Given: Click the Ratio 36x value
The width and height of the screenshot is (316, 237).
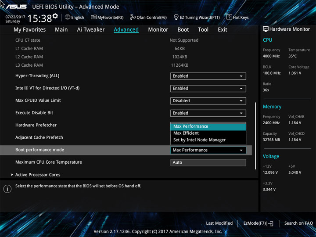Looking at the screenshot, I should pos(266,90).
